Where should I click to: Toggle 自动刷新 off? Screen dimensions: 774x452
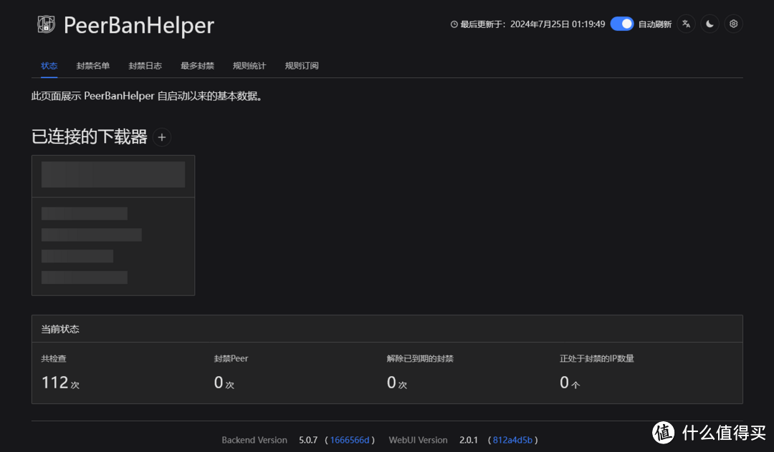(622, 24)
